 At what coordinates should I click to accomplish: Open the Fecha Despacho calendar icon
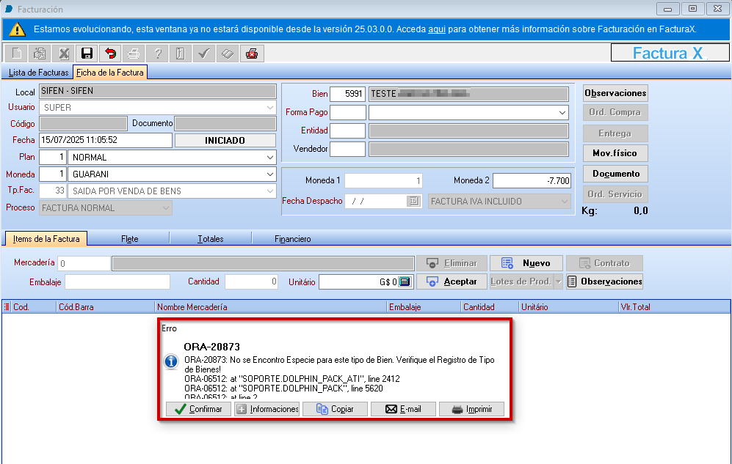[413, 202]
